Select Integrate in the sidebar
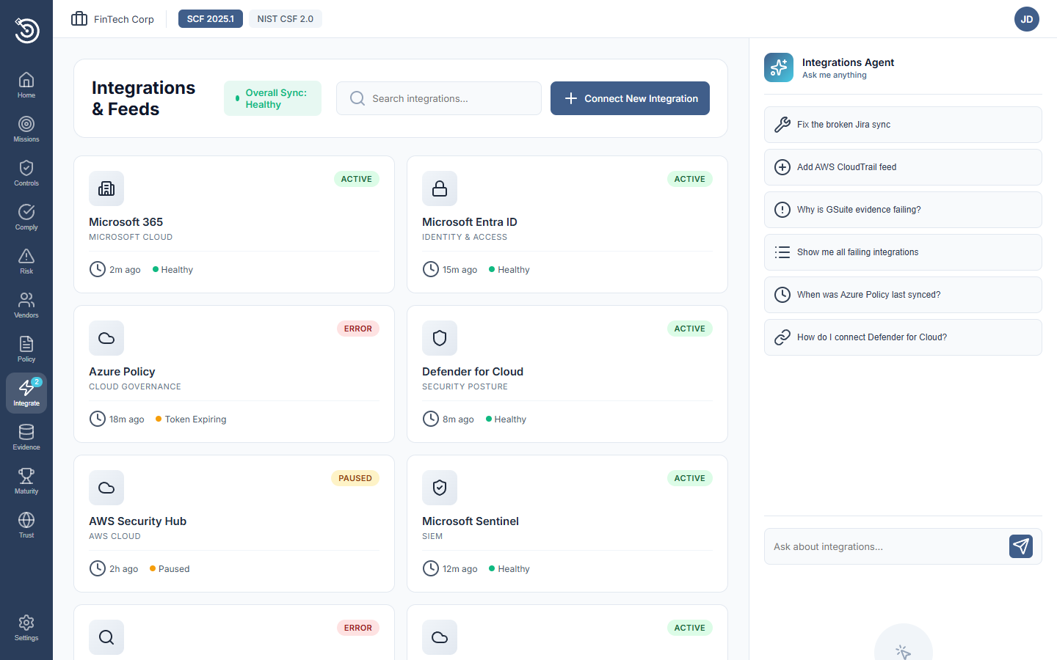 point(26,393)
